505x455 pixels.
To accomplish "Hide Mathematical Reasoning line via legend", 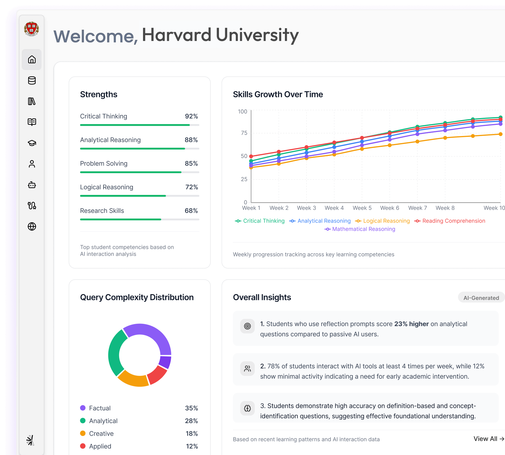I will point(360,229).
